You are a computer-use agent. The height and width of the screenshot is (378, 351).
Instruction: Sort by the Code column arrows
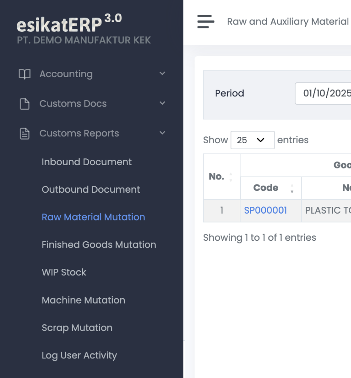click(x=291, y=188)
